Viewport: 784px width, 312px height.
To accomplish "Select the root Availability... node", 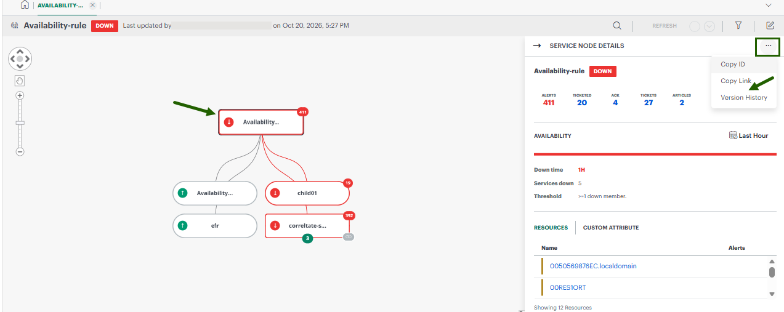I will point(261,122).
